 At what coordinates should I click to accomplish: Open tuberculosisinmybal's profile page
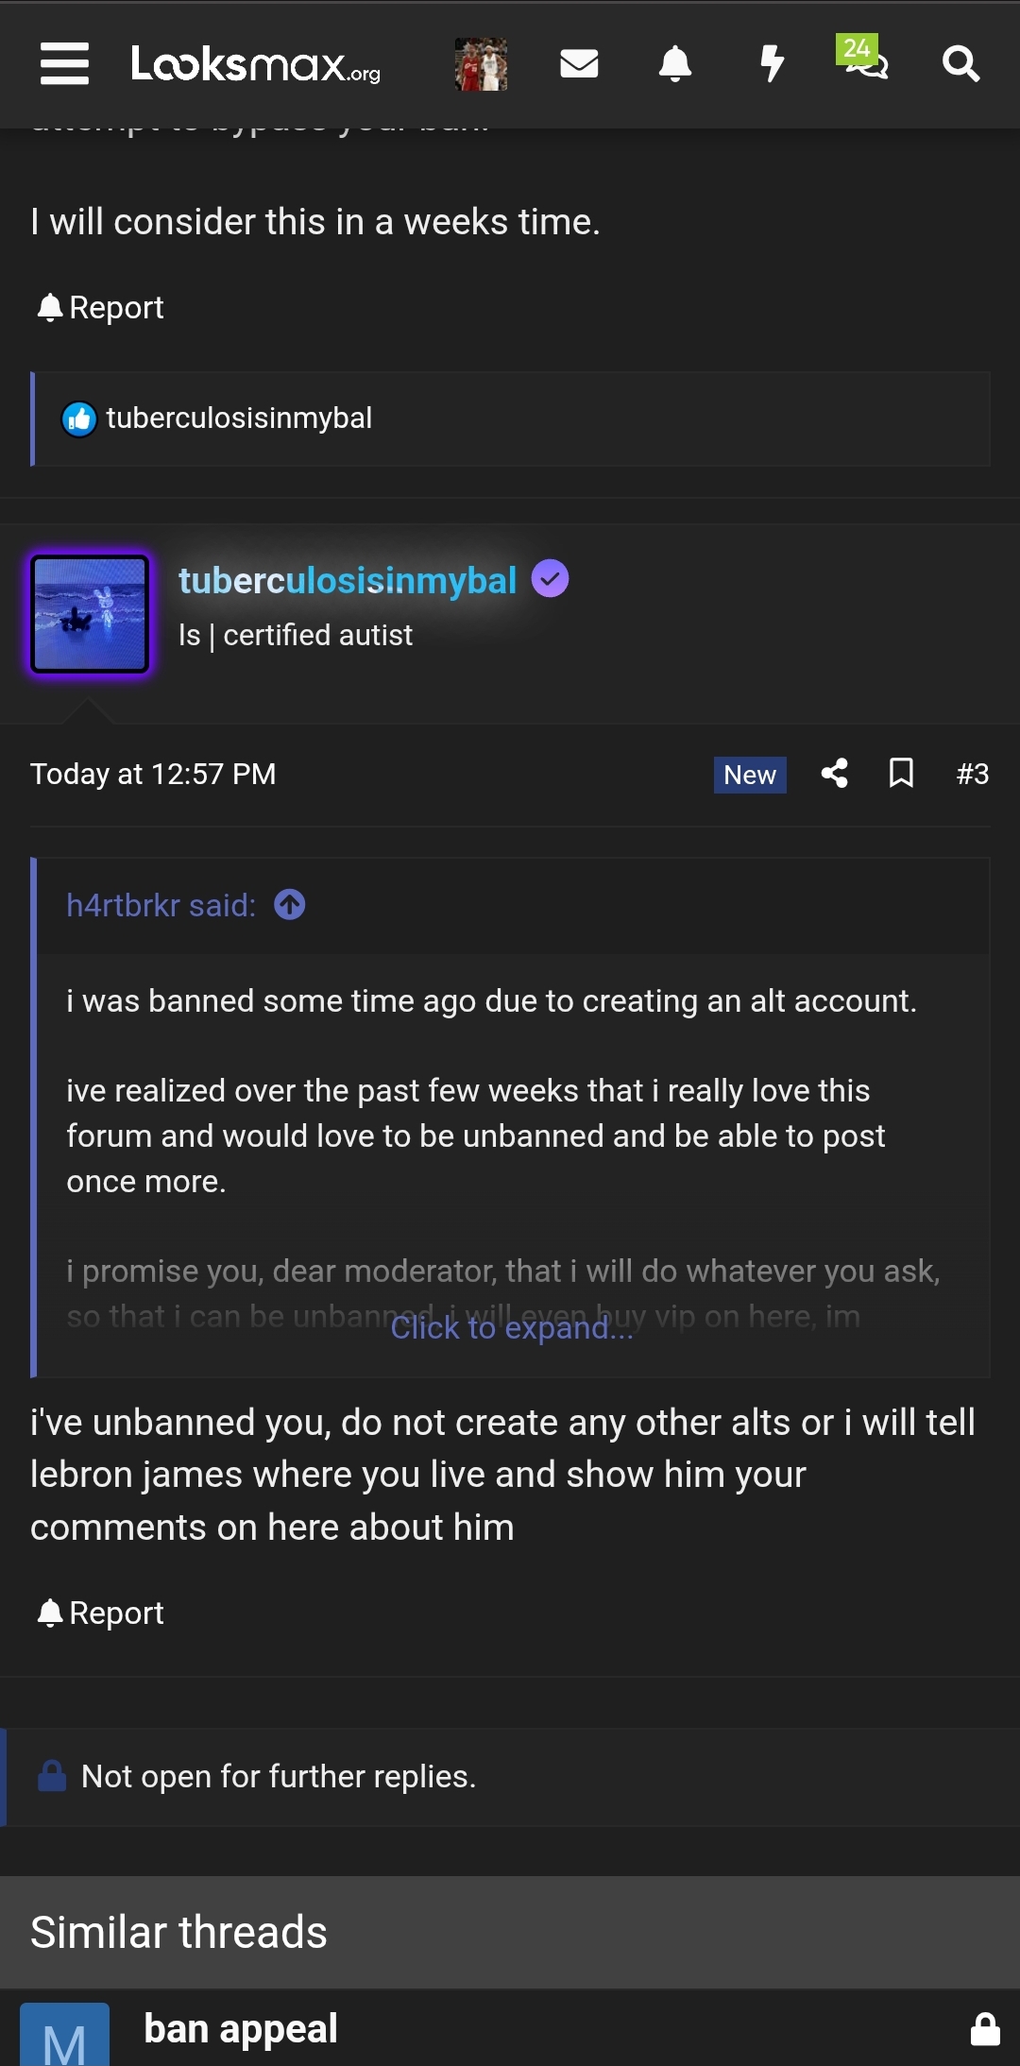[x=347, y=579]
